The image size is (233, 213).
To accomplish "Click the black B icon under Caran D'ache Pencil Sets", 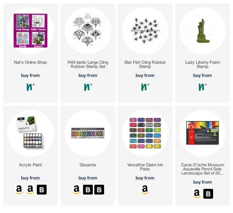I will pos(208,194).
